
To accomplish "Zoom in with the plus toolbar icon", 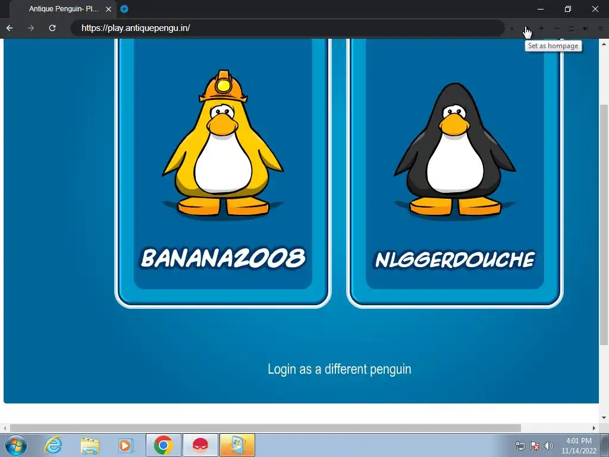I will tap(541, 29).
